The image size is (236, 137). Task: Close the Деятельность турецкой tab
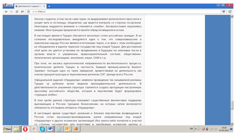[x=44, y=6]
